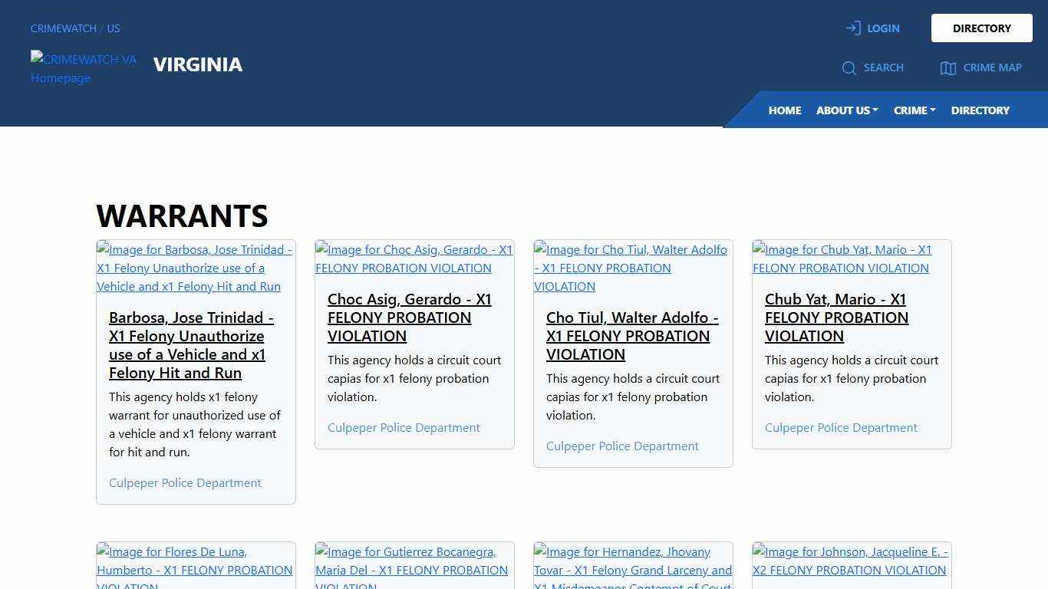Click the white DIRECTORY button

[x=981, y=28]
